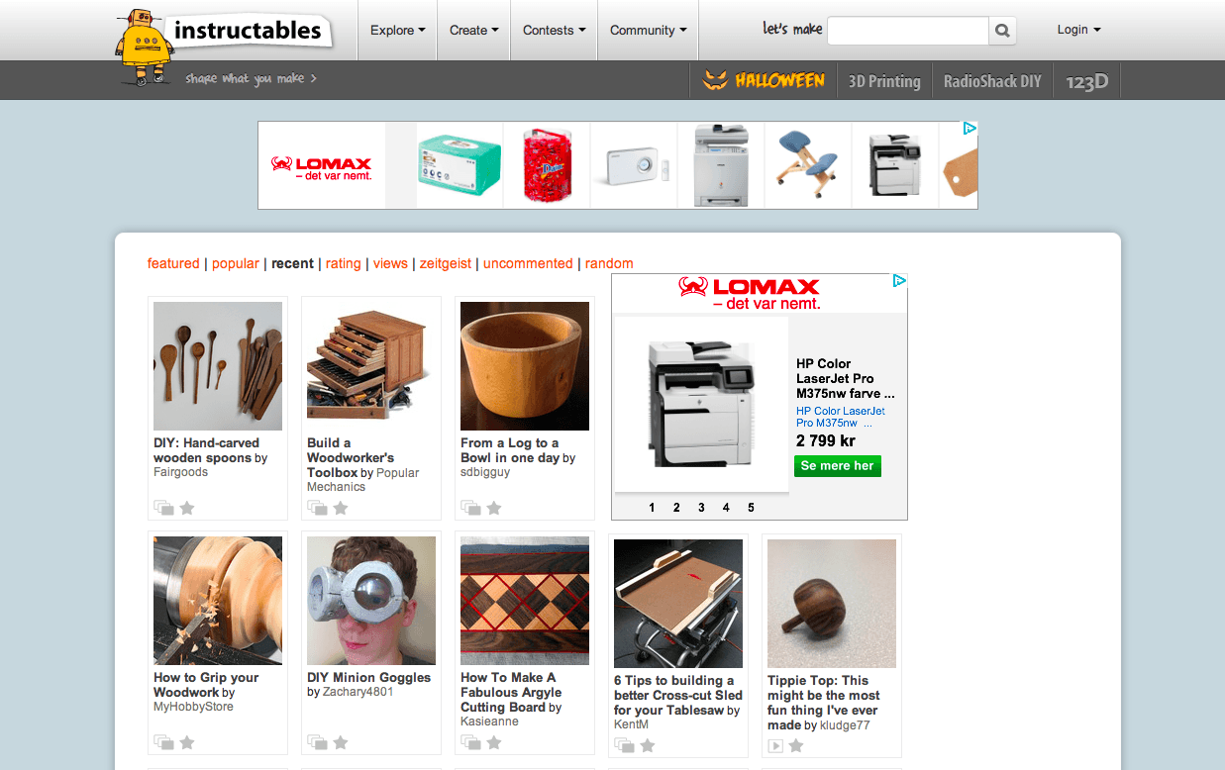Image resolution: width=1225 pixels, height=770 pixels.
Task: Click photo-stack icon under DIY Minion Goggles
Action: point(317,741)
